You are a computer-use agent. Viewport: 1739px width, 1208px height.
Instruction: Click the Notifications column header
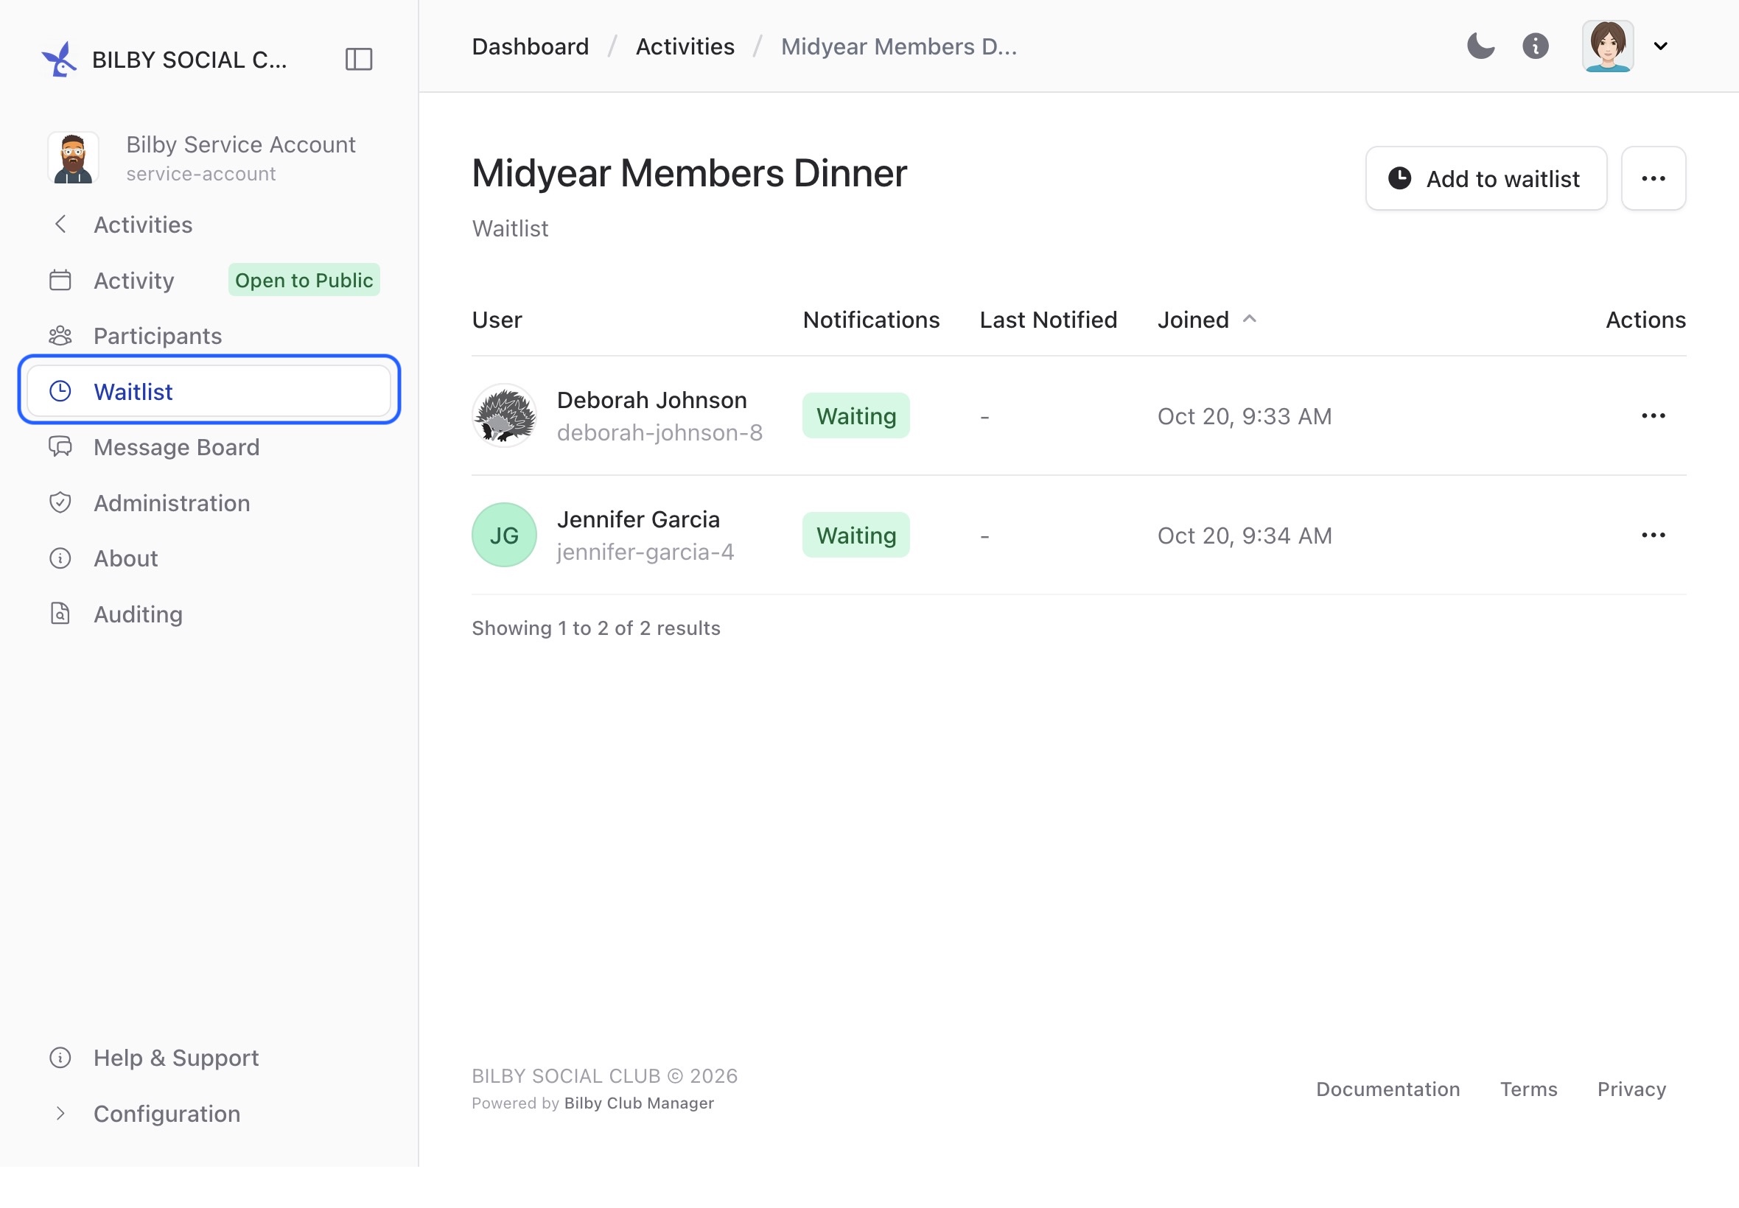pos(871,320)
